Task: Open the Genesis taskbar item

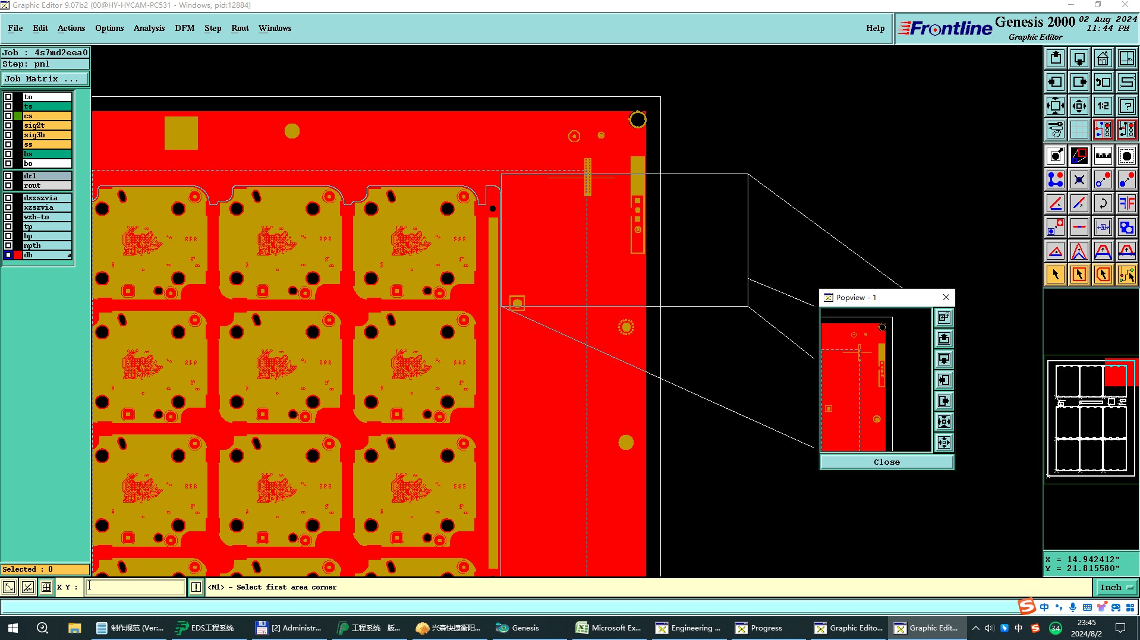Action: (x=518, y=628)
